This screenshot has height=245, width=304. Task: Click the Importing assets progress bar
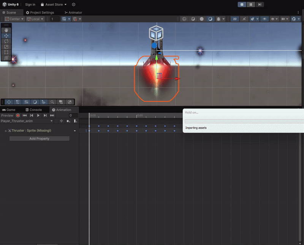tap(243, 121)
